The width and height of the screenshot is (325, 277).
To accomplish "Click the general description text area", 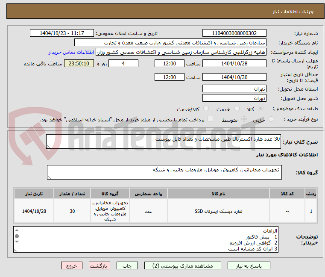I will coord(164,141).
